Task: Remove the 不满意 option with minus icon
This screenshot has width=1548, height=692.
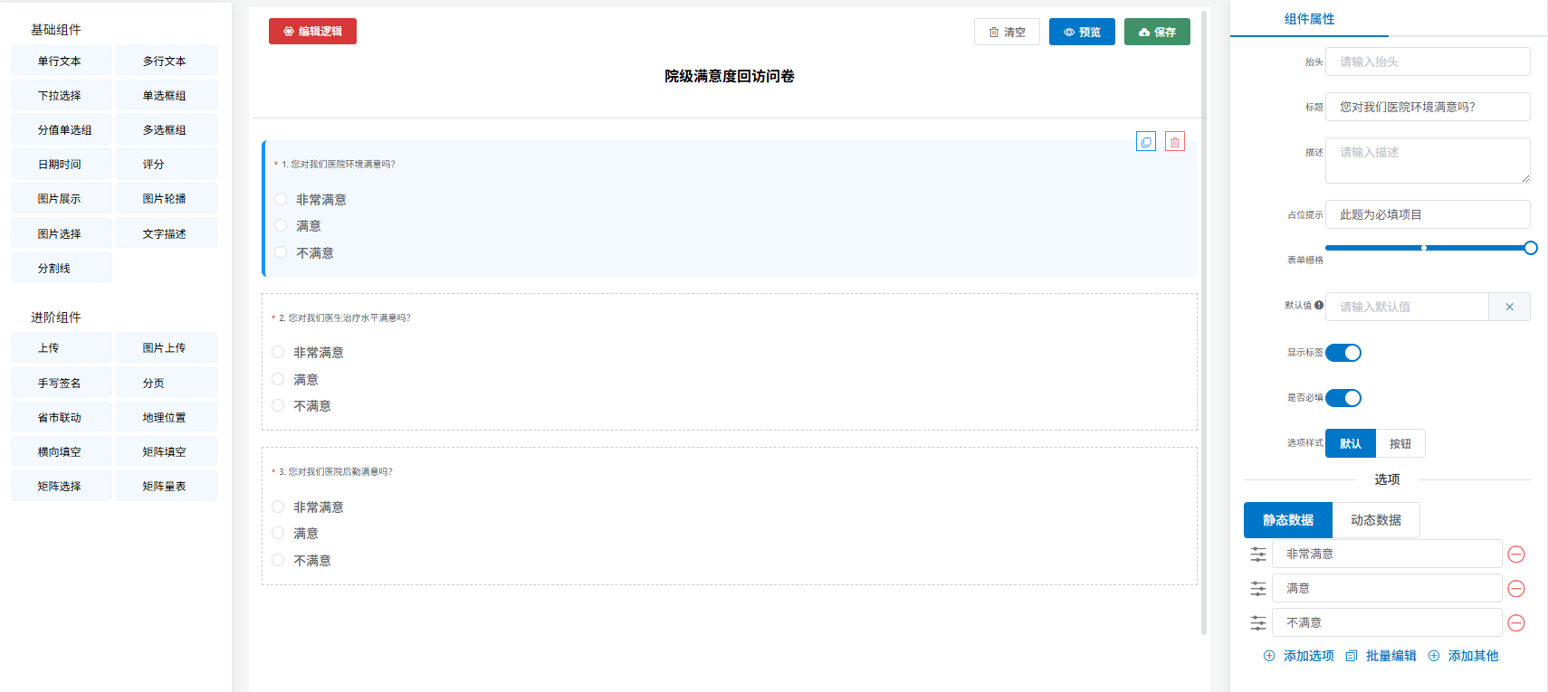Action: [1516, 623]
